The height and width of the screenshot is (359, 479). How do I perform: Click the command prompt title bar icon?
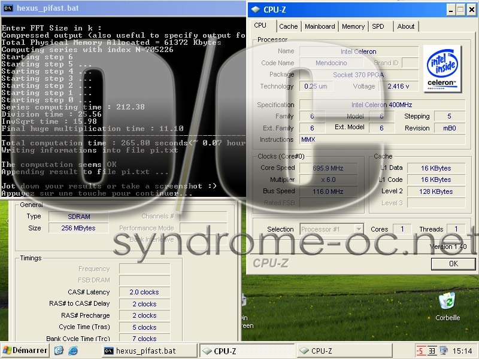click(x=8, y=8)
